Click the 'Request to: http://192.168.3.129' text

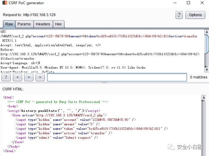click(29, 15)
